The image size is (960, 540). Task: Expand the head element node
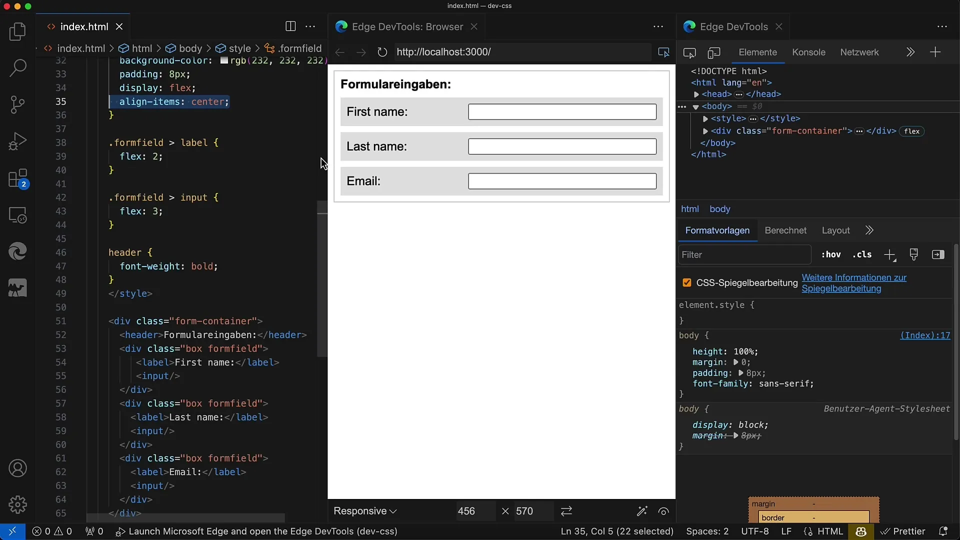tap(696, 94)
